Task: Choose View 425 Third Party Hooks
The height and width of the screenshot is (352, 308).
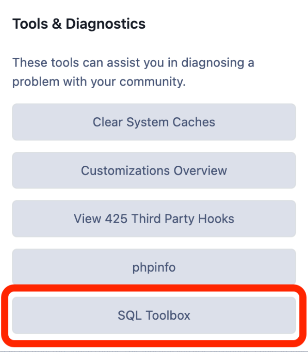Action: (154, 218)
